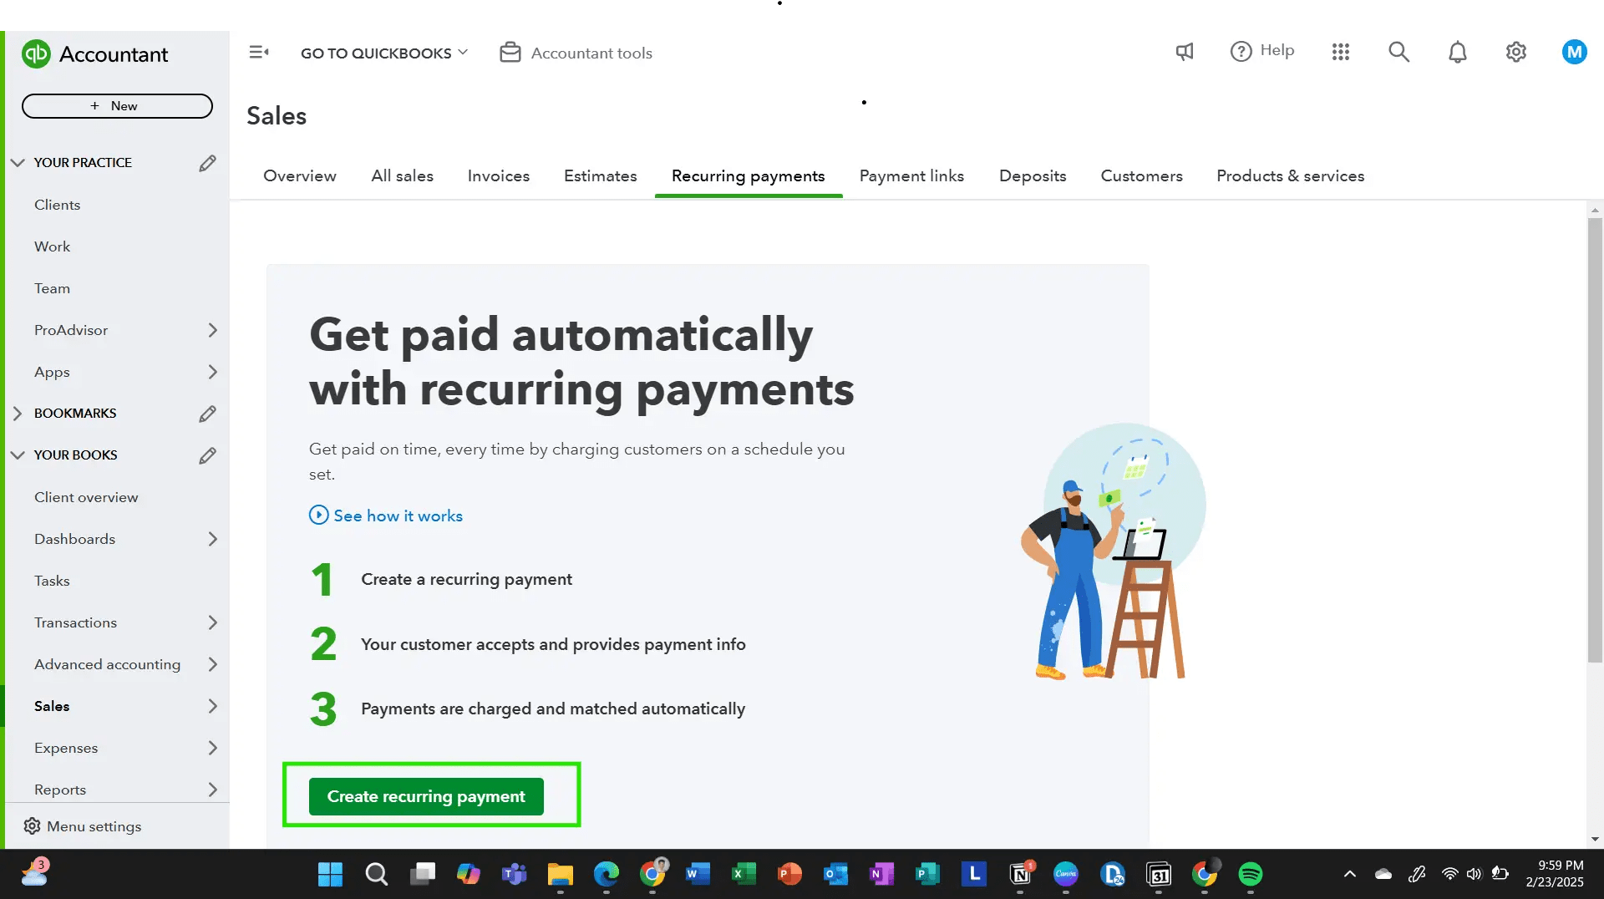Click the Create recurring payment button

coord(426,796)
